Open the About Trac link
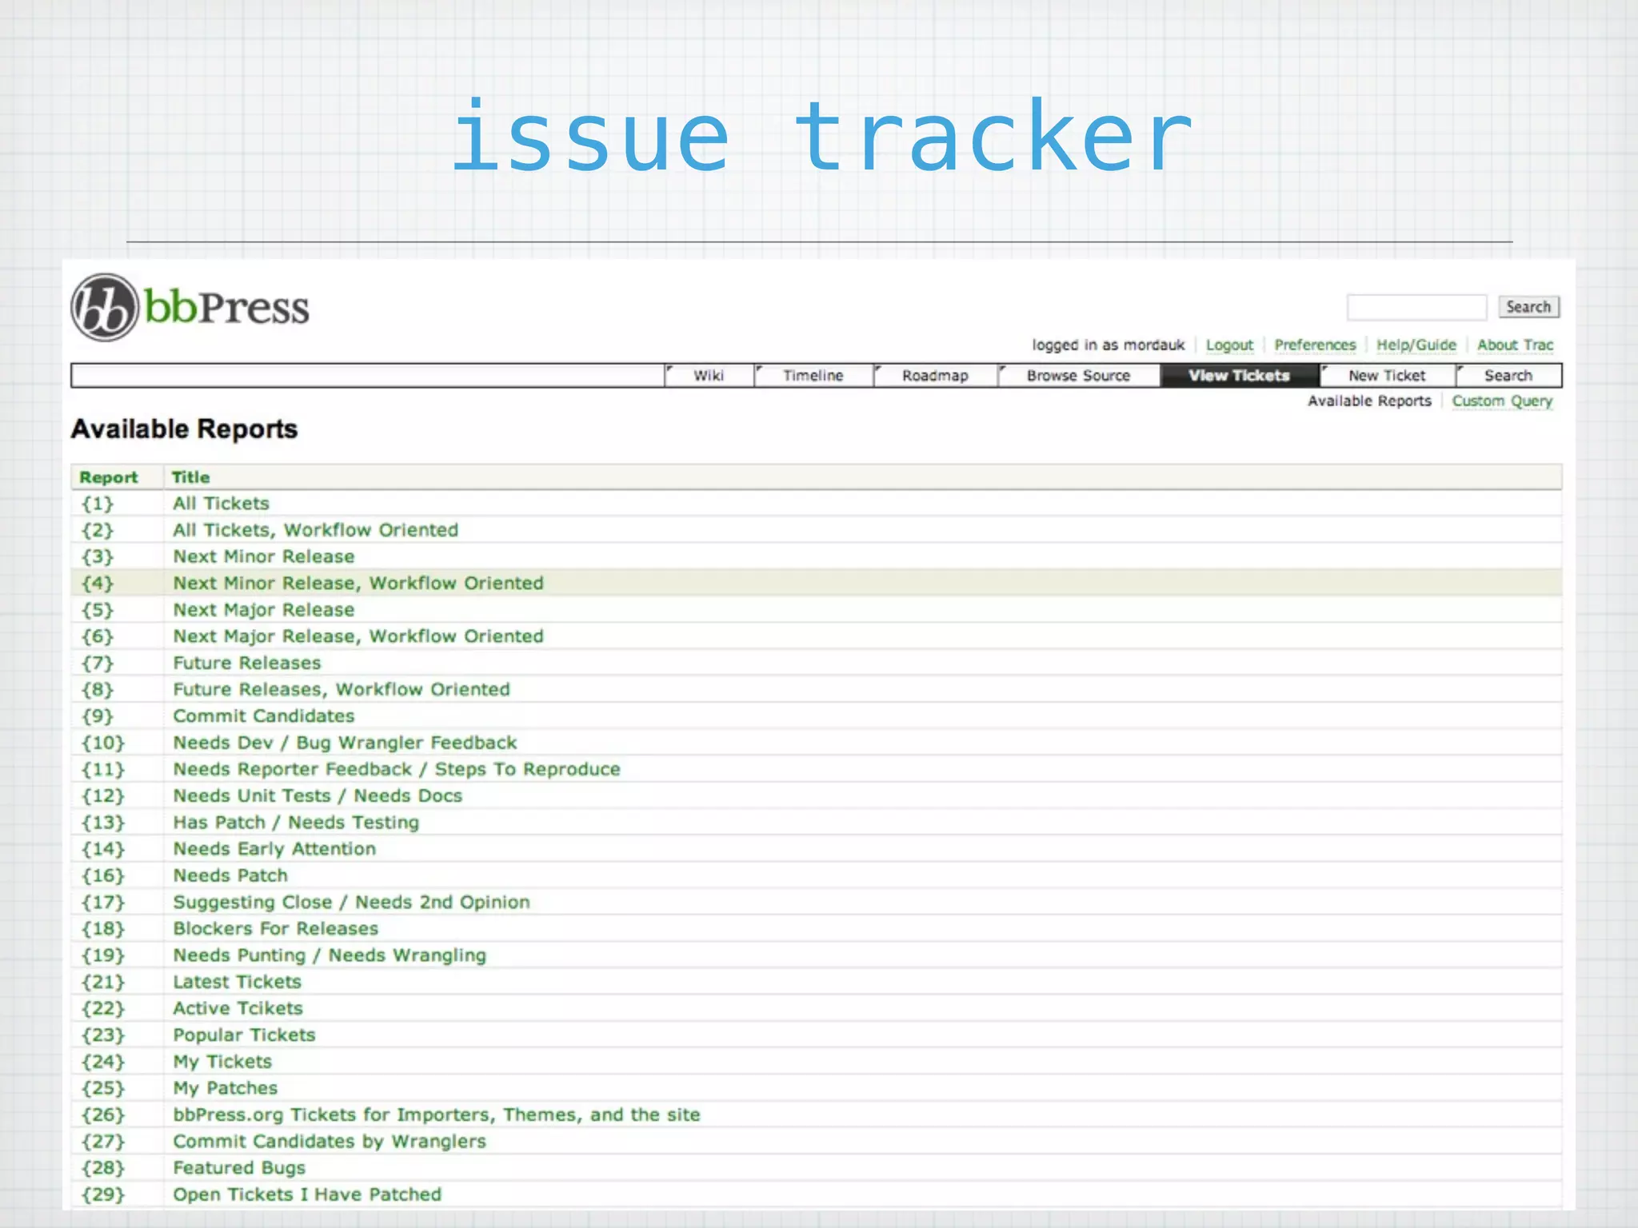Screen dimensions: 1638x1228 point(1515,345)
